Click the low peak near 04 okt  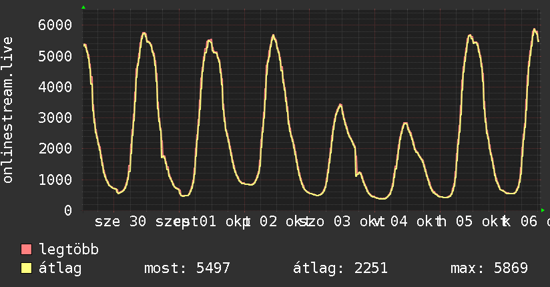[406, 123]
